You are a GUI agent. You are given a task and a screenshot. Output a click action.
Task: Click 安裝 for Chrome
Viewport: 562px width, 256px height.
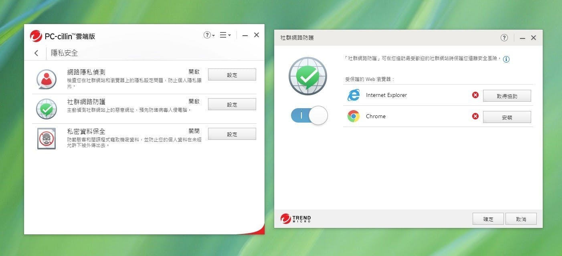click(x=507, y=117)
